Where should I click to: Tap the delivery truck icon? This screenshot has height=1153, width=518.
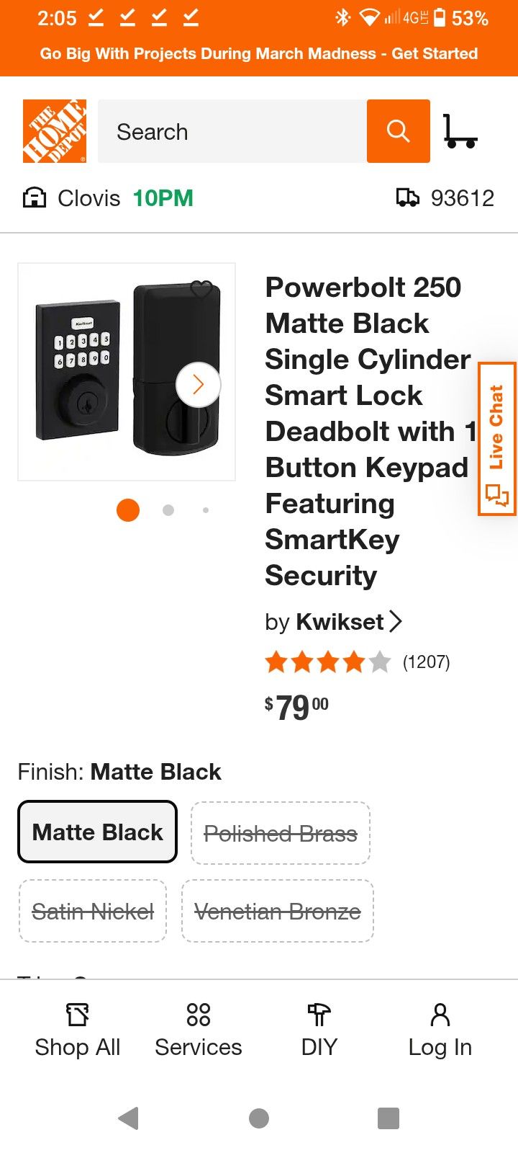click(x=408, y=197)
